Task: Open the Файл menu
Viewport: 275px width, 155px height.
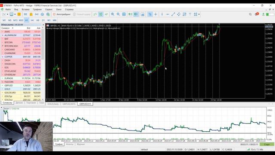Action: pos(8,9)
